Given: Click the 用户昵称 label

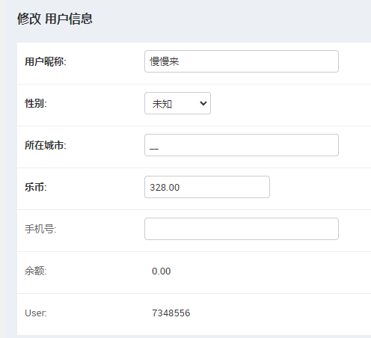Looking at the screenshot, I should [x=46, y=61].
